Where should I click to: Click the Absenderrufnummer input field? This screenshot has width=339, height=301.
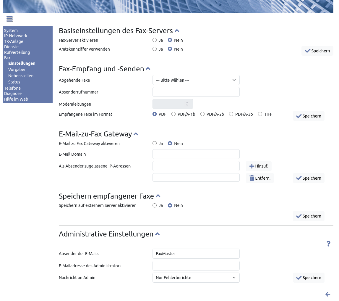click(x=196, y=92)
